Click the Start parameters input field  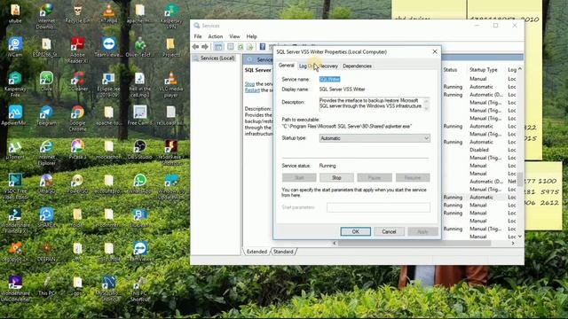pos(379,207)
